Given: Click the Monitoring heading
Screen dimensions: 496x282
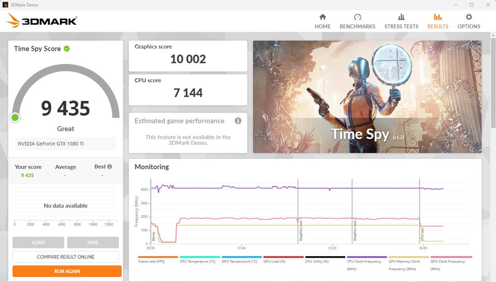Looking at the screenshot, I should click(152, 167).
